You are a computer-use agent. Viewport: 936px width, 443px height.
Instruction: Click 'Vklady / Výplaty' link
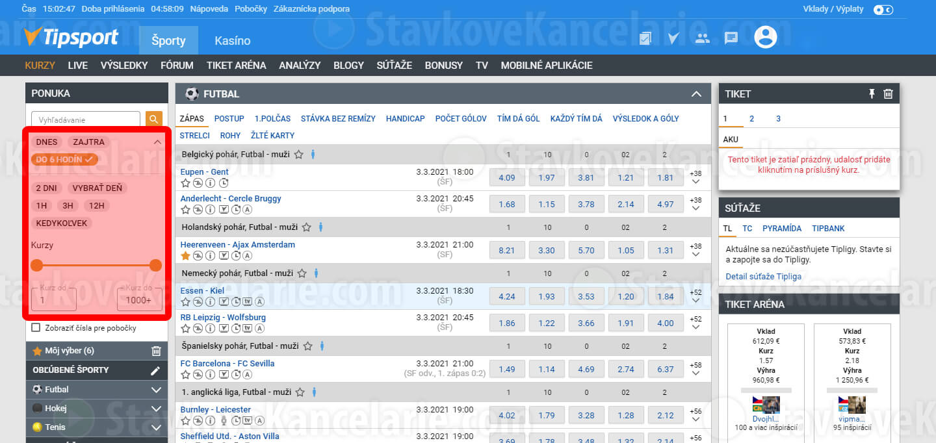833,9
